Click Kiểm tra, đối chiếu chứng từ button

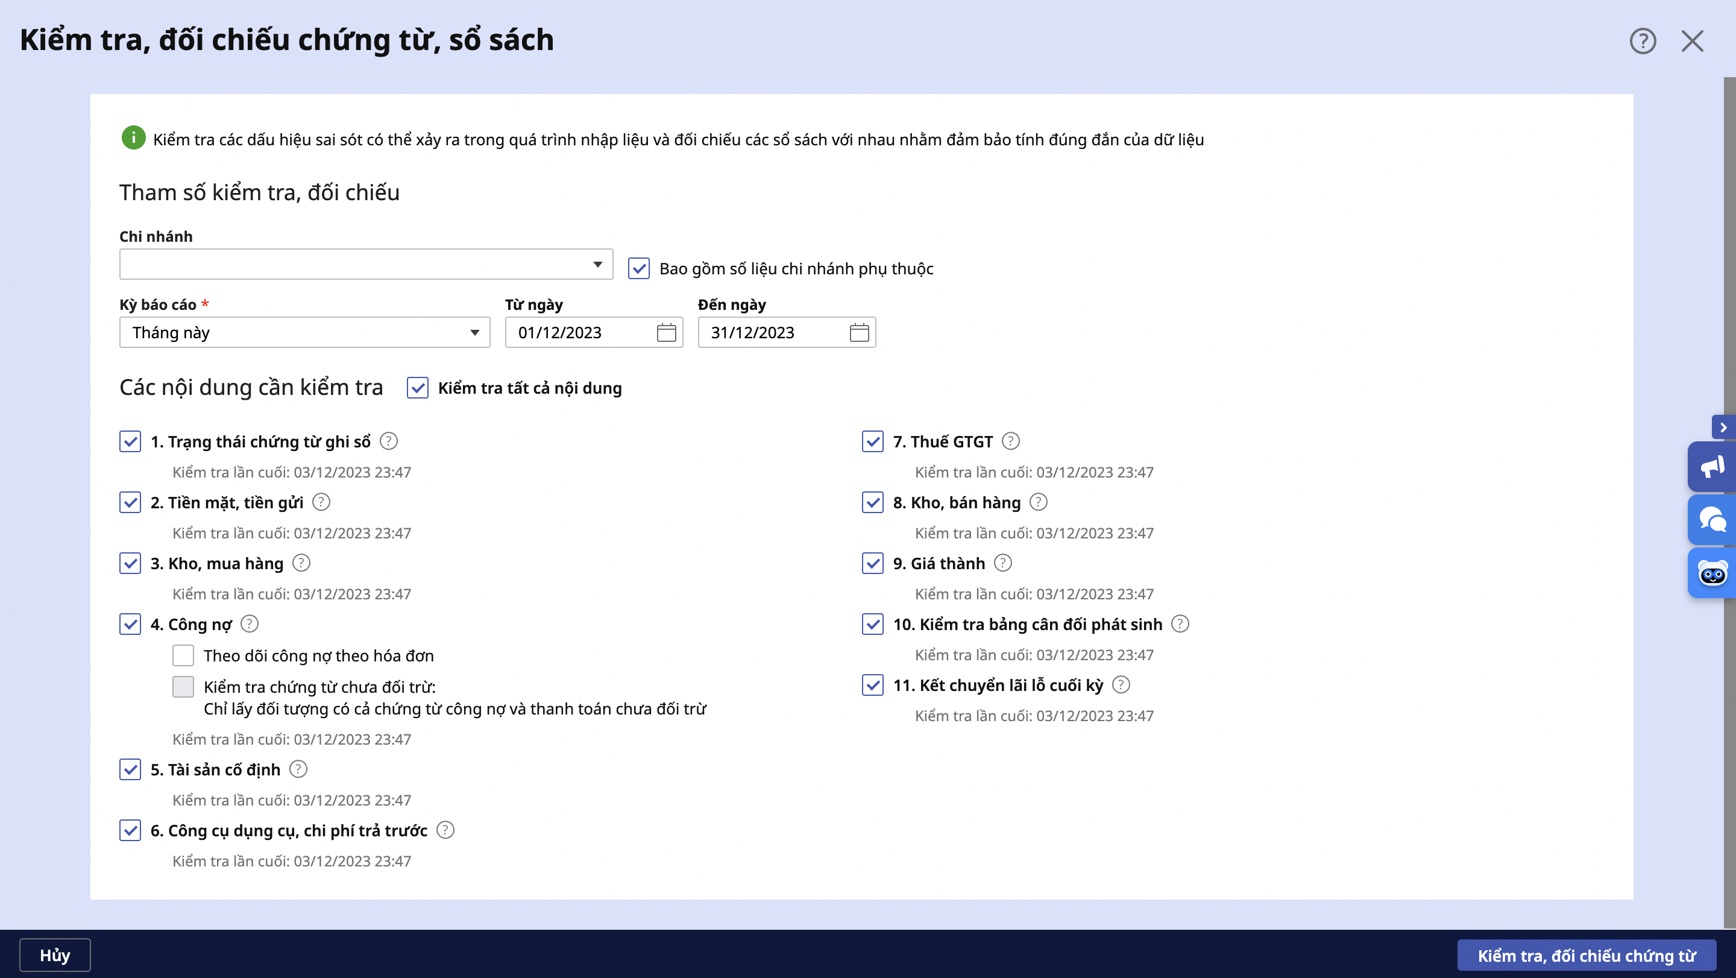tap(1587, 955)
